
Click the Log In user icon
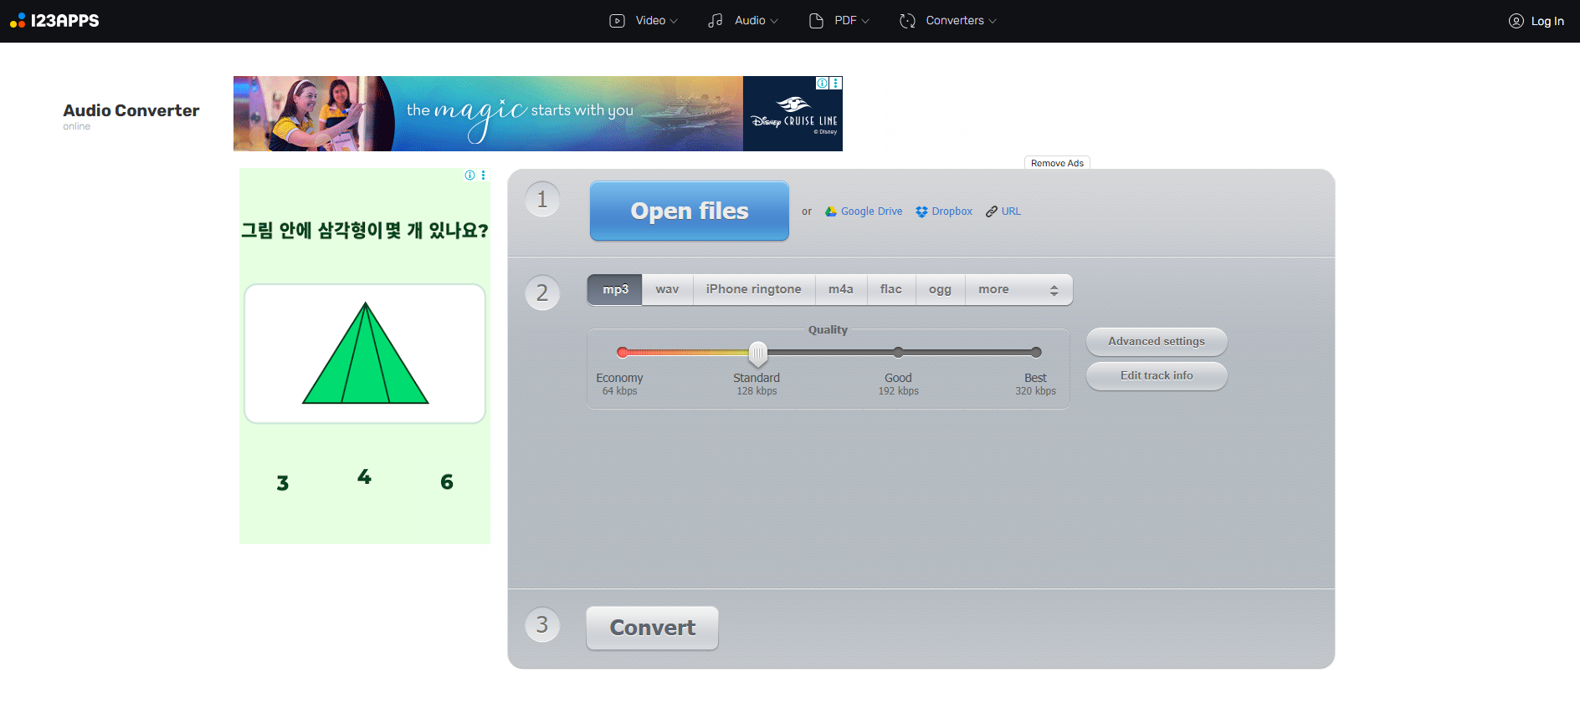(1516, 21)
